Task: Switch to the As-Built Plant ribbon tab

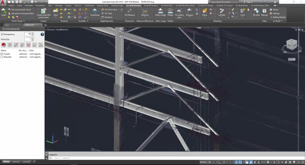Action: click(166, 5)
